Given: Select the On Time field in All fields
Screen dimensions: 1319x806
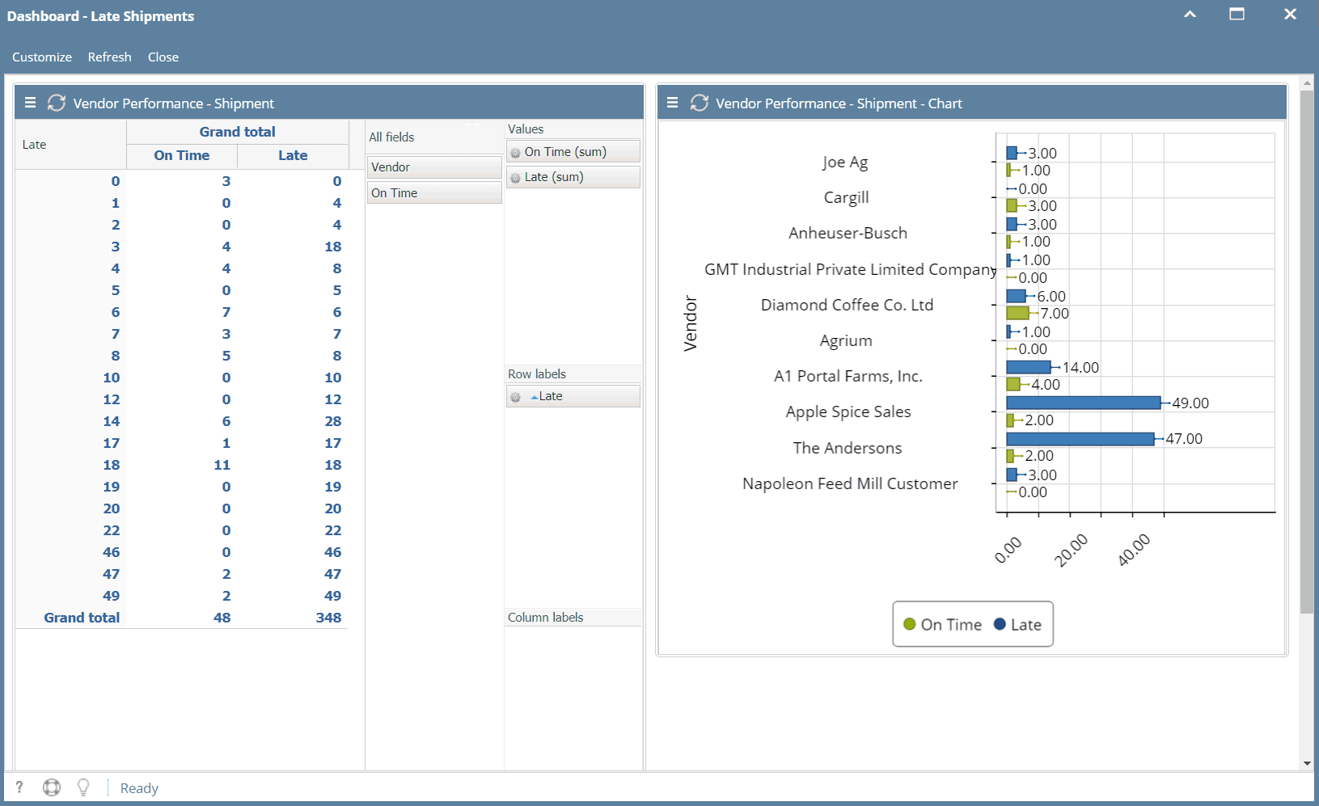Looking at the screenshot, I should (434, 193).
